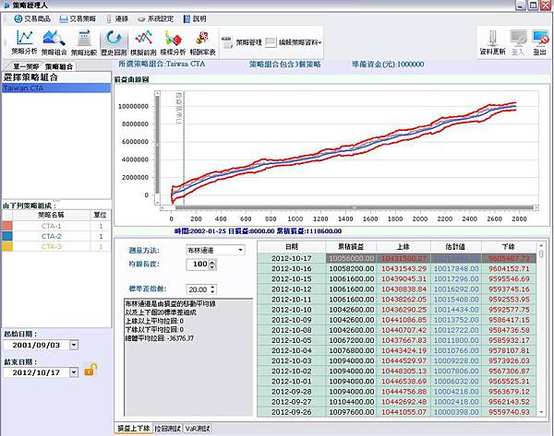554x436 pixels.
Task: Open the 系統設定 system settings menu
Action: [x=155, y=18]
